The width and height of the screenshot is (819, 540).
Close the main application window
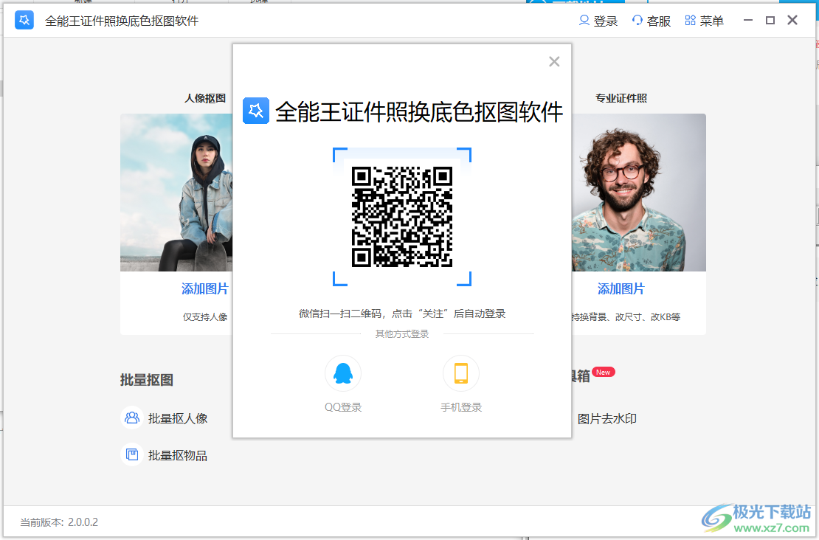[x=792, y=21]
